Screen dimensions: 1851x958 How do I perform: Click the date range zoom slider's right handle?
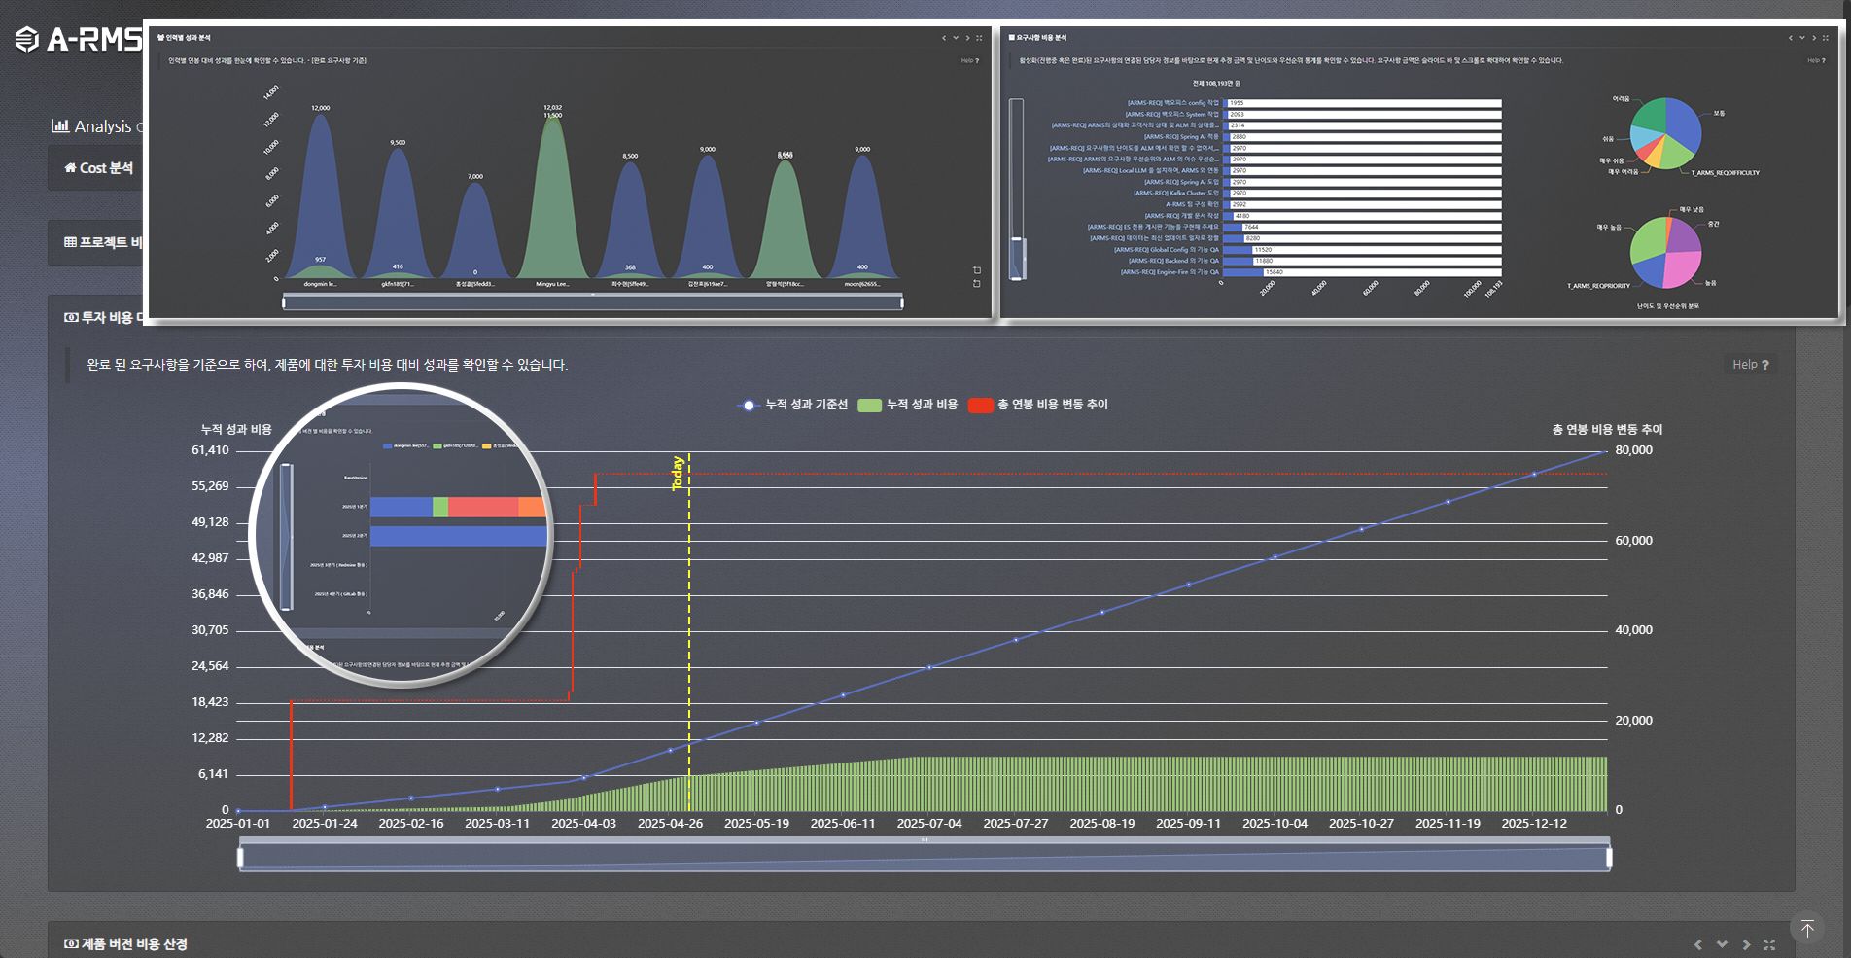click(x=1609, y=857)
